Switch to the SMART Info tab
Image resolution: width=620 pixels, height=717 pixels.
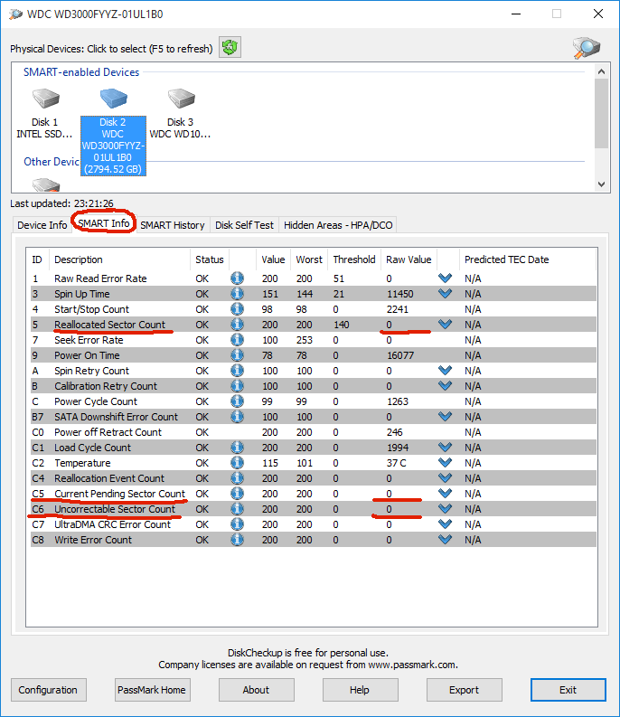coord(104,223)
